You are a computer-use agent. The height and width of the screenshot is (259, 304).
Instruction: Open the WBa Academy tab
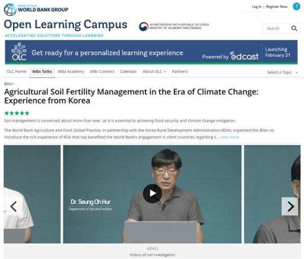tap(71, 71)
